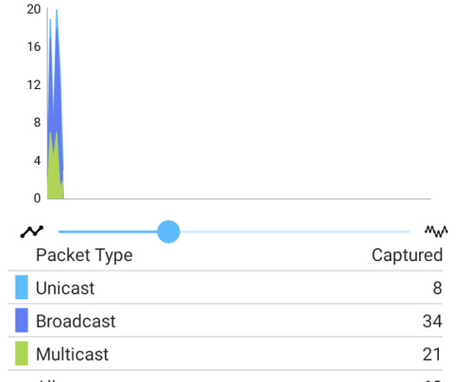Screen dimensions: 458x382
Task: Click the Multicast row label
Action: click(72, 354)
